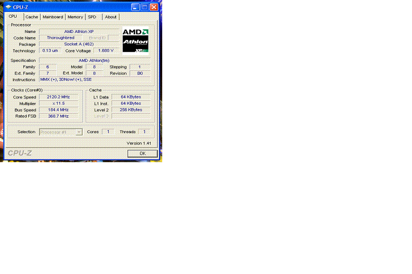Image resolution: width=412 pixels, height=274 pixels.
Task: Click the 'Version 1.41' text
Action: [x=139, y=143]
